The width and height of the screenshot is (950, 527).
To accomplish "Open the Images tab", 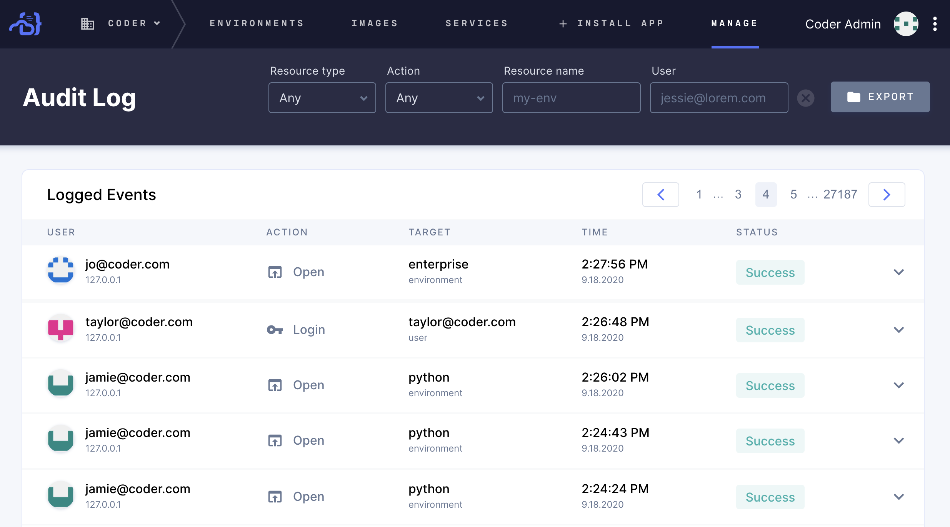I will pos(375,23).
